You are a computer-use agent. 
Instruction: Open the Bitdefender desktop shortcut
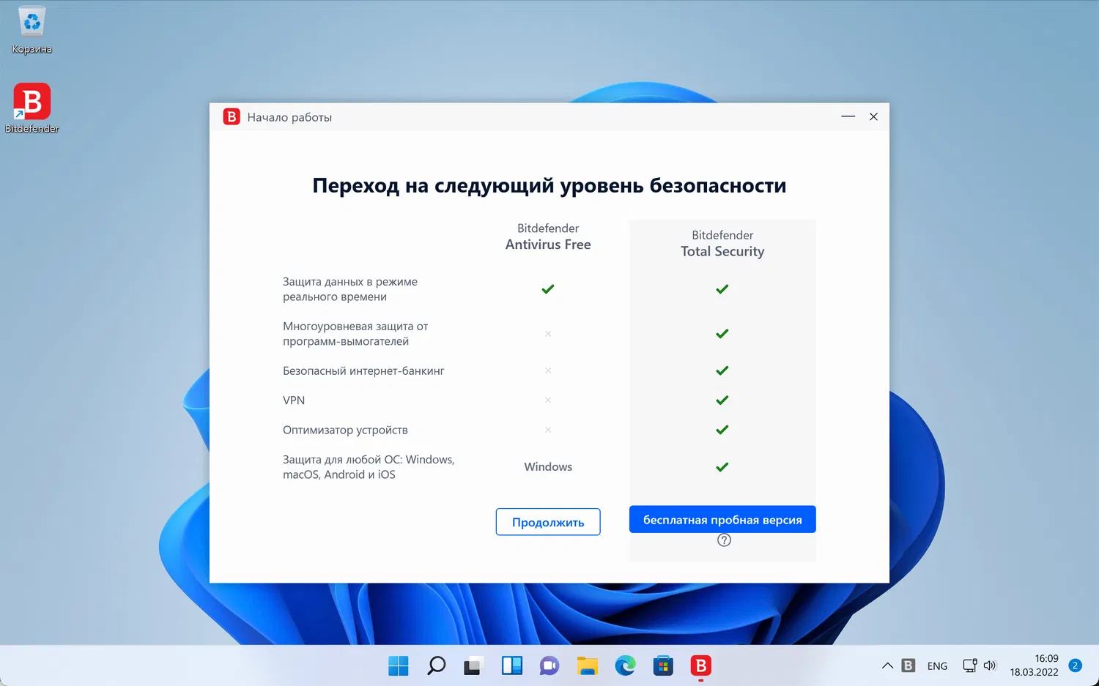(x=32, y=108)
